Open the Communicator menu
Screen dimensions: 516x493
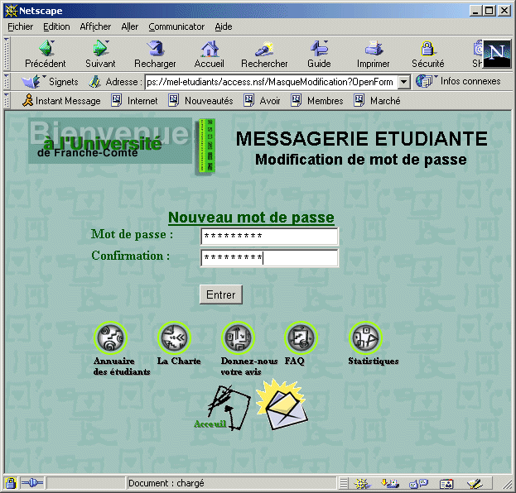click(x=176, y=26)
